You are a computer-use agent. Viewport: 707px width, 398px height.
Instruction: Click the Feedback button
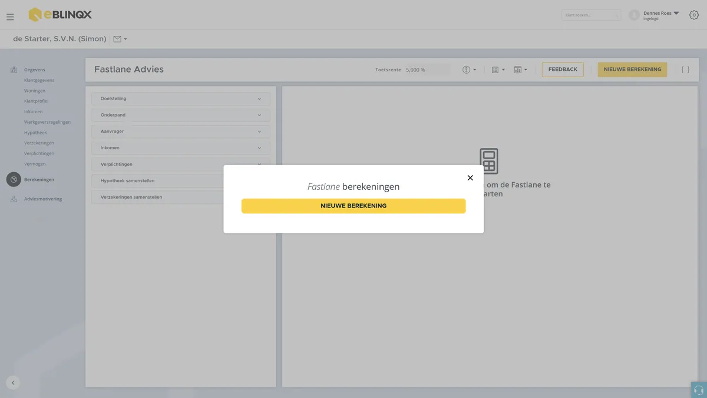click(563, 70)
